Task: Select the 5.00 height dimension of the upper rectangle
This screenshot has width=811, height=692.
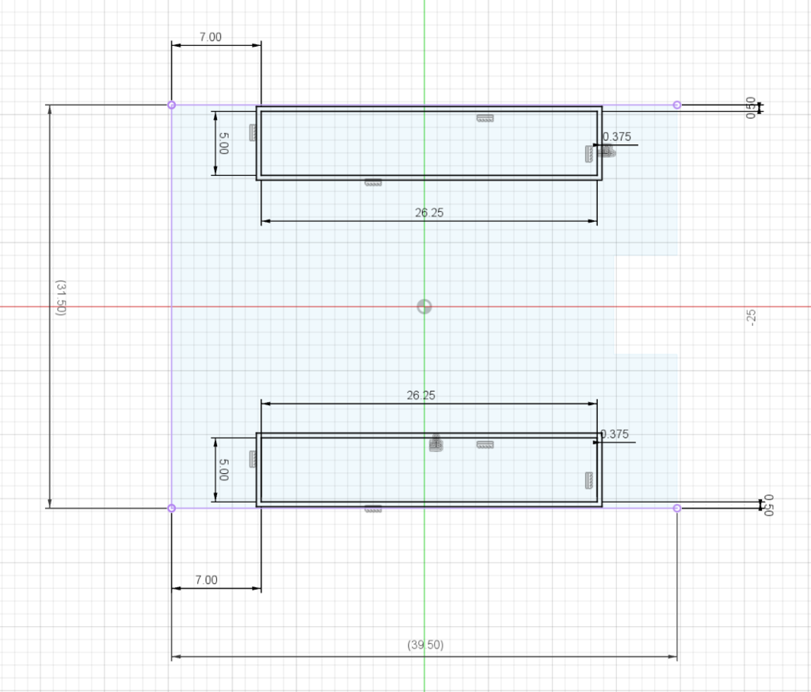Action: [224, 143]
